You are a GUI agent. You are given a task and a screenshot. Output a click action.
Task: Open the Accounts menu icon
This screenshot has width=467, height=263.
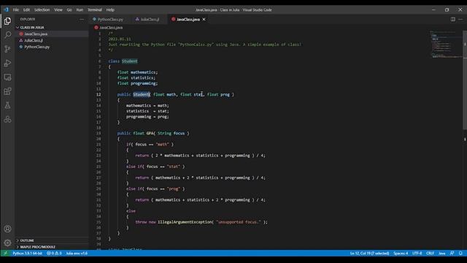coord(7,229)
